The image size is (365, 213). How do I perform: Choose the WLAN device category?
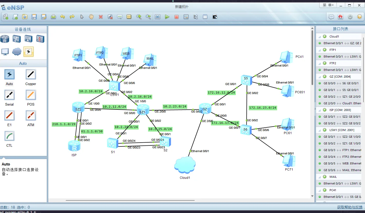(x=29, y=39)
